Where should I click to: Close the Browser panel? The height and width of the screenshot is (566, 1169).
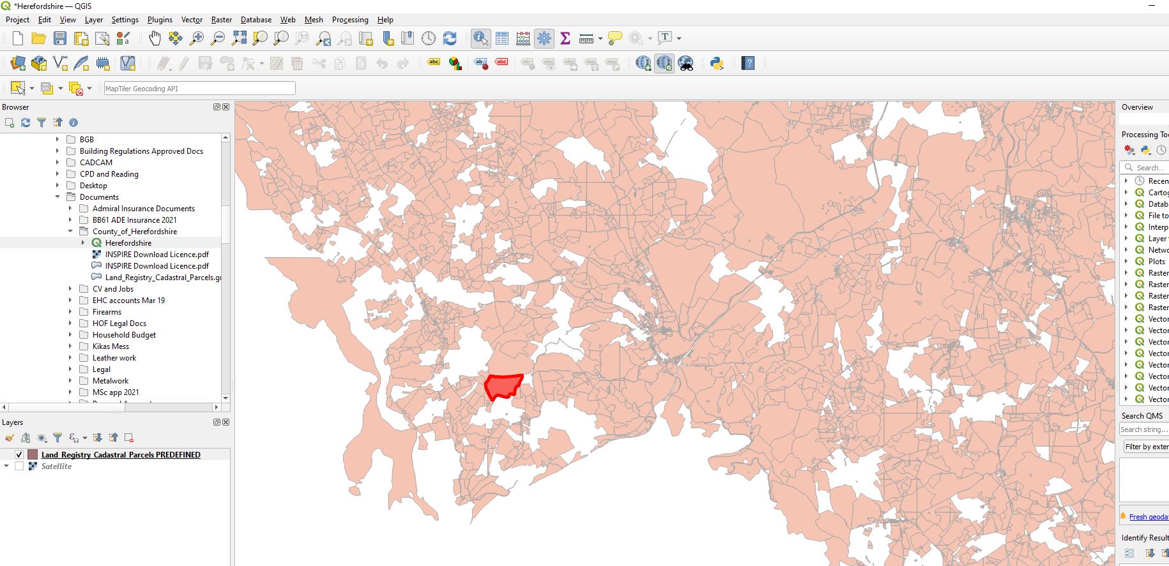click(225, 107)
